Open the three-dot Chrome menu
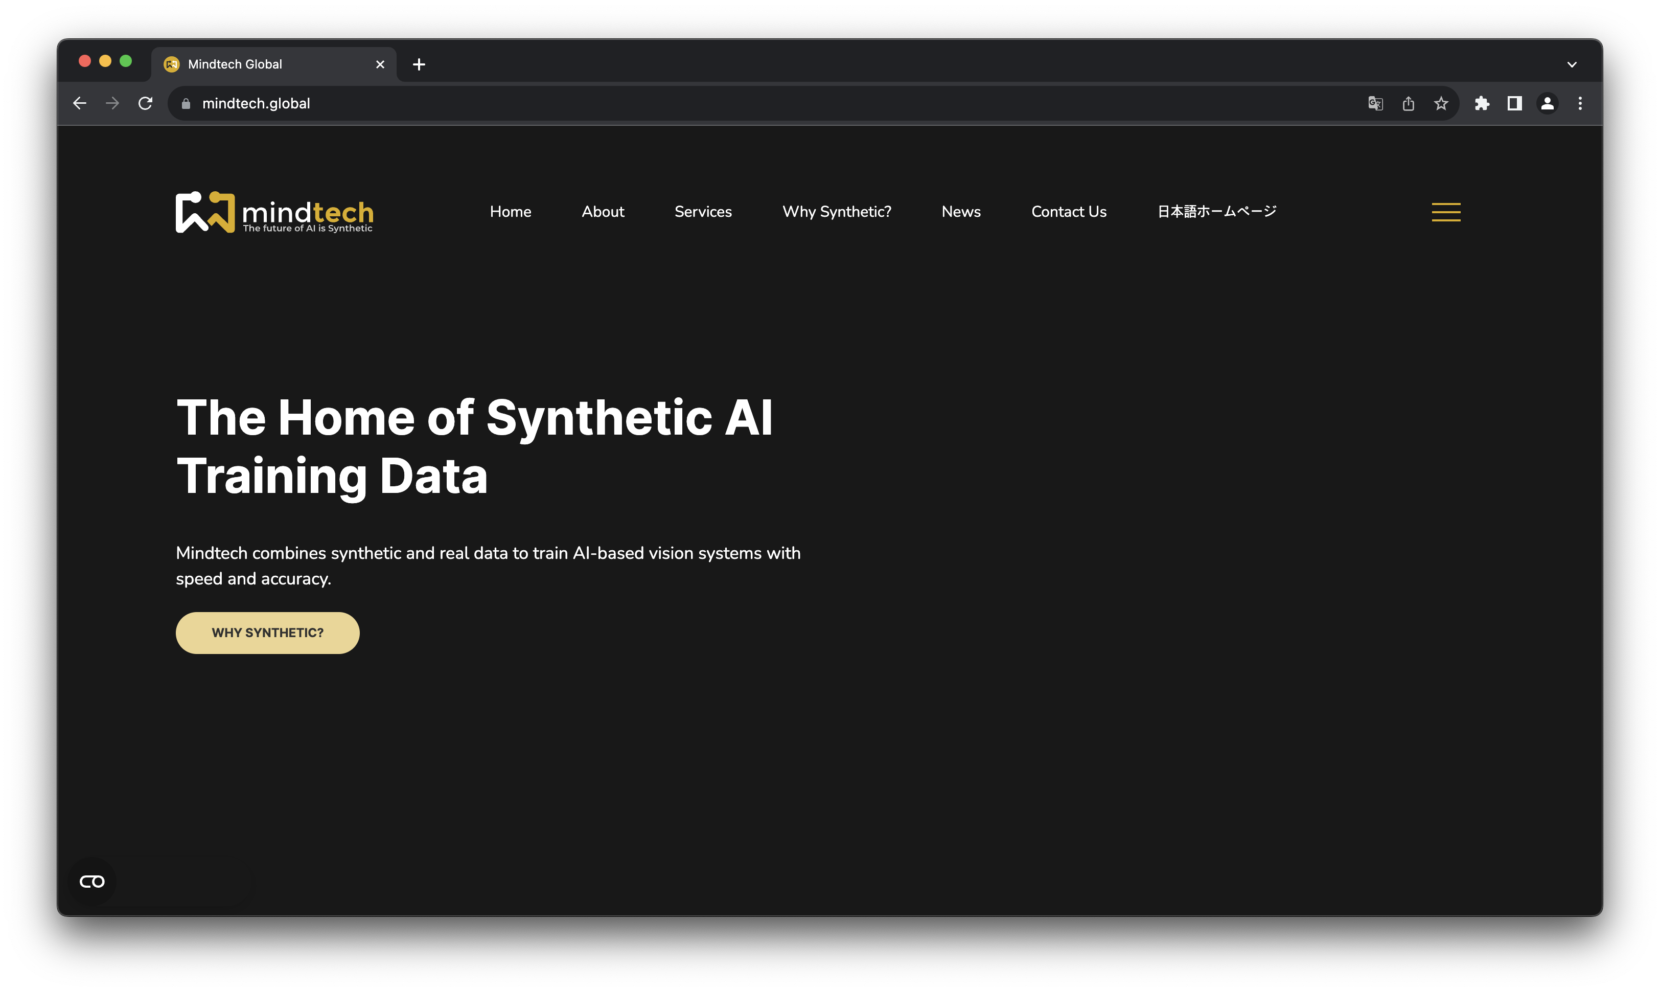Image resolution: width=1660 pixels, height=992 pixels. pos(1580,103)
